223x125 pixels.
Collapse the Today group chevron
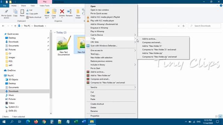click(x=55, y=32)
